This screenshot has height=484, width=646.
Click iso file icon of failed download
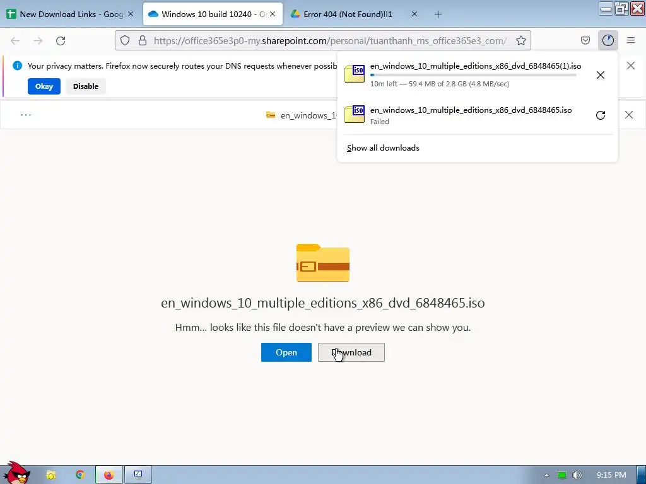[x=355, y=114]
